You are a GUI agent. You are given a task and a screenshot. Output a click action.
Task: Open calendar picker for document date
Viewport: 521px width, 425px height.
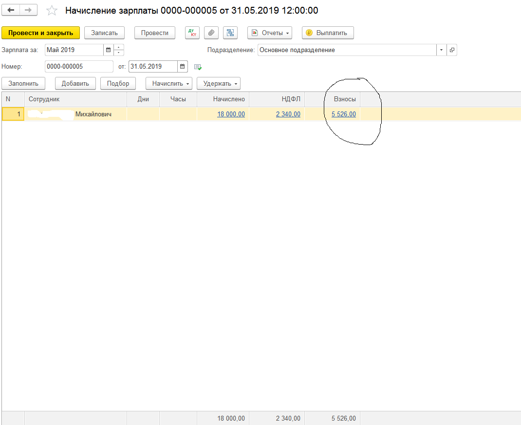click(x=183, y=66)
